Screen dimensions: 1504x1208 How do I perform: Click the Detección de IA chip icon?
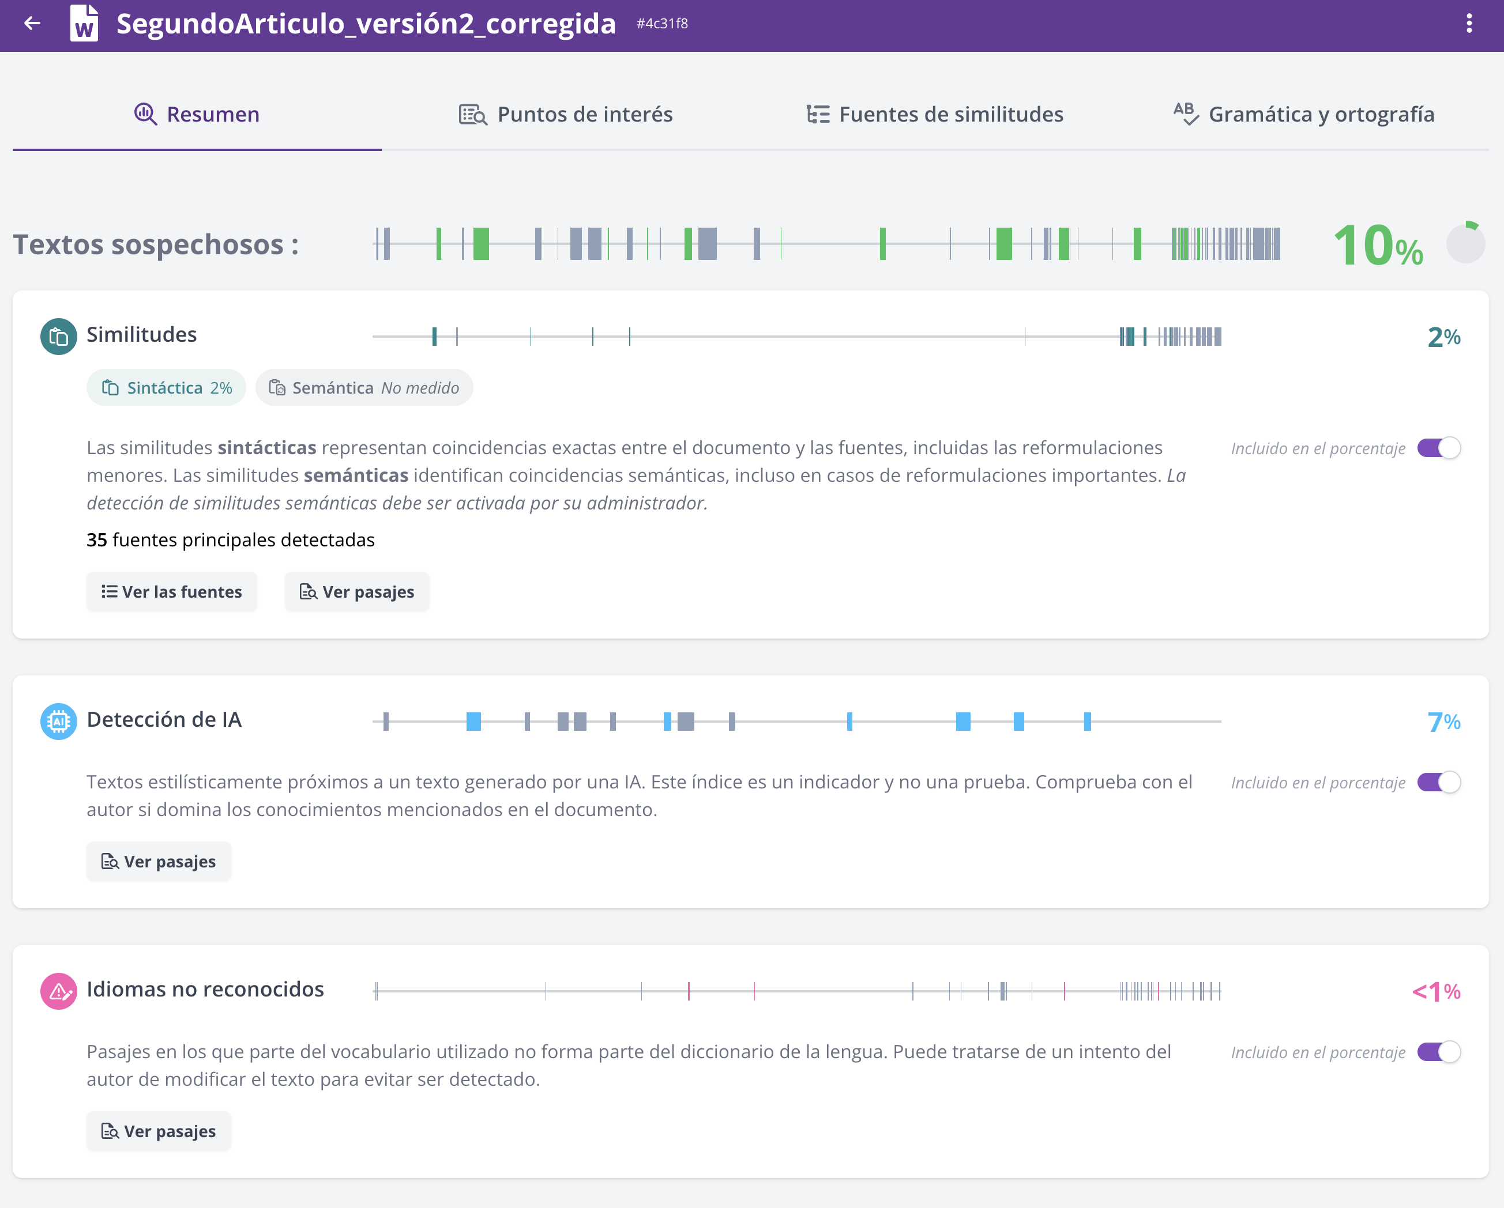59,722
